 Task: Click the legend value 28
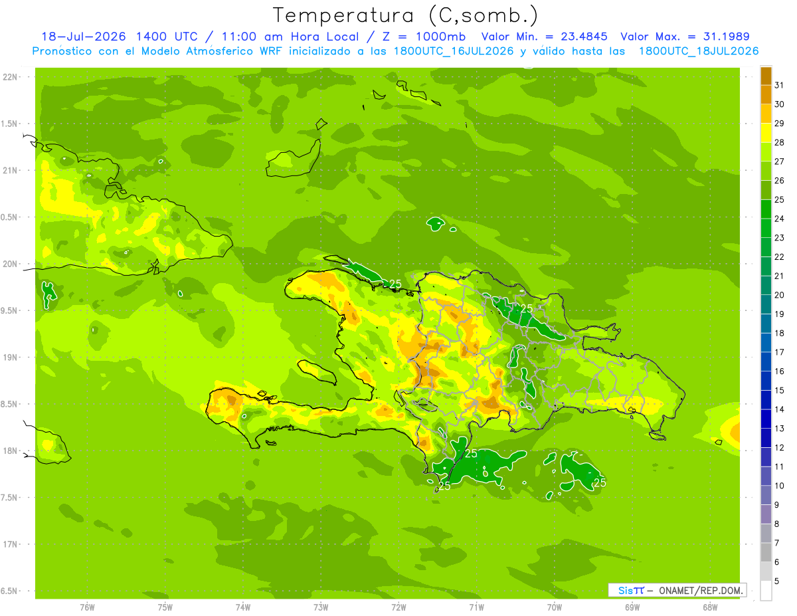pyautogui.click(x=780, y=142)
